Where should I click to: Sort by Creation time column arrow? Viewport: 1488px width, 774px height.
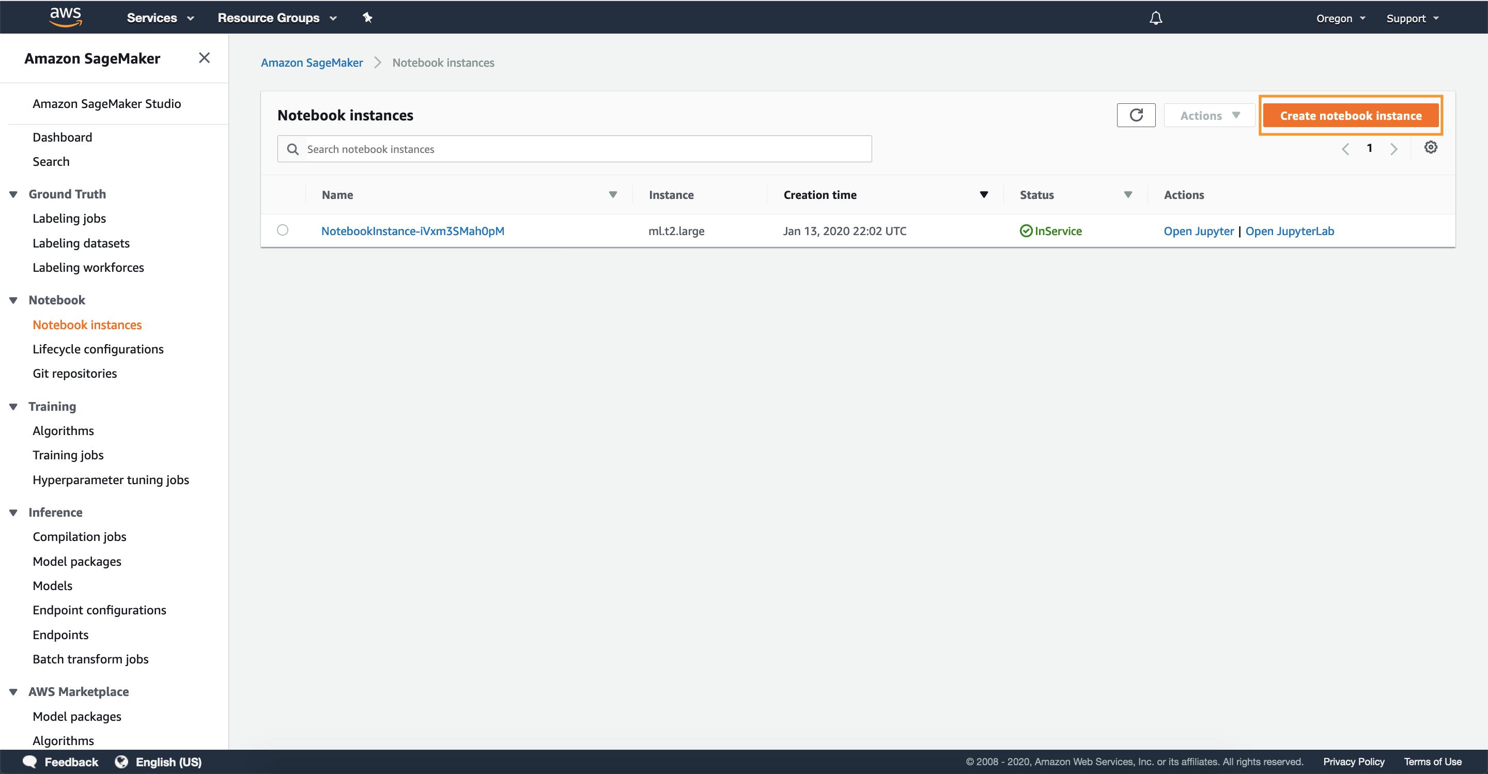click(x=984, y=195)
